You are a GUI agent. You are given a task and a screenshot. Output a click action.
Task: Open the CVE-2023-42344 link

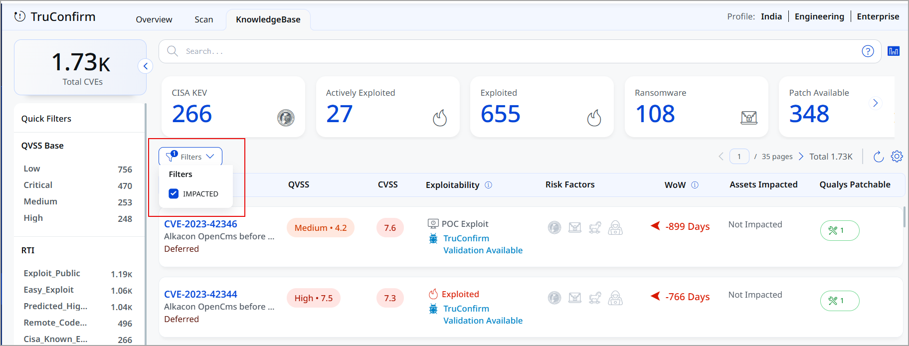pos(200,294)
